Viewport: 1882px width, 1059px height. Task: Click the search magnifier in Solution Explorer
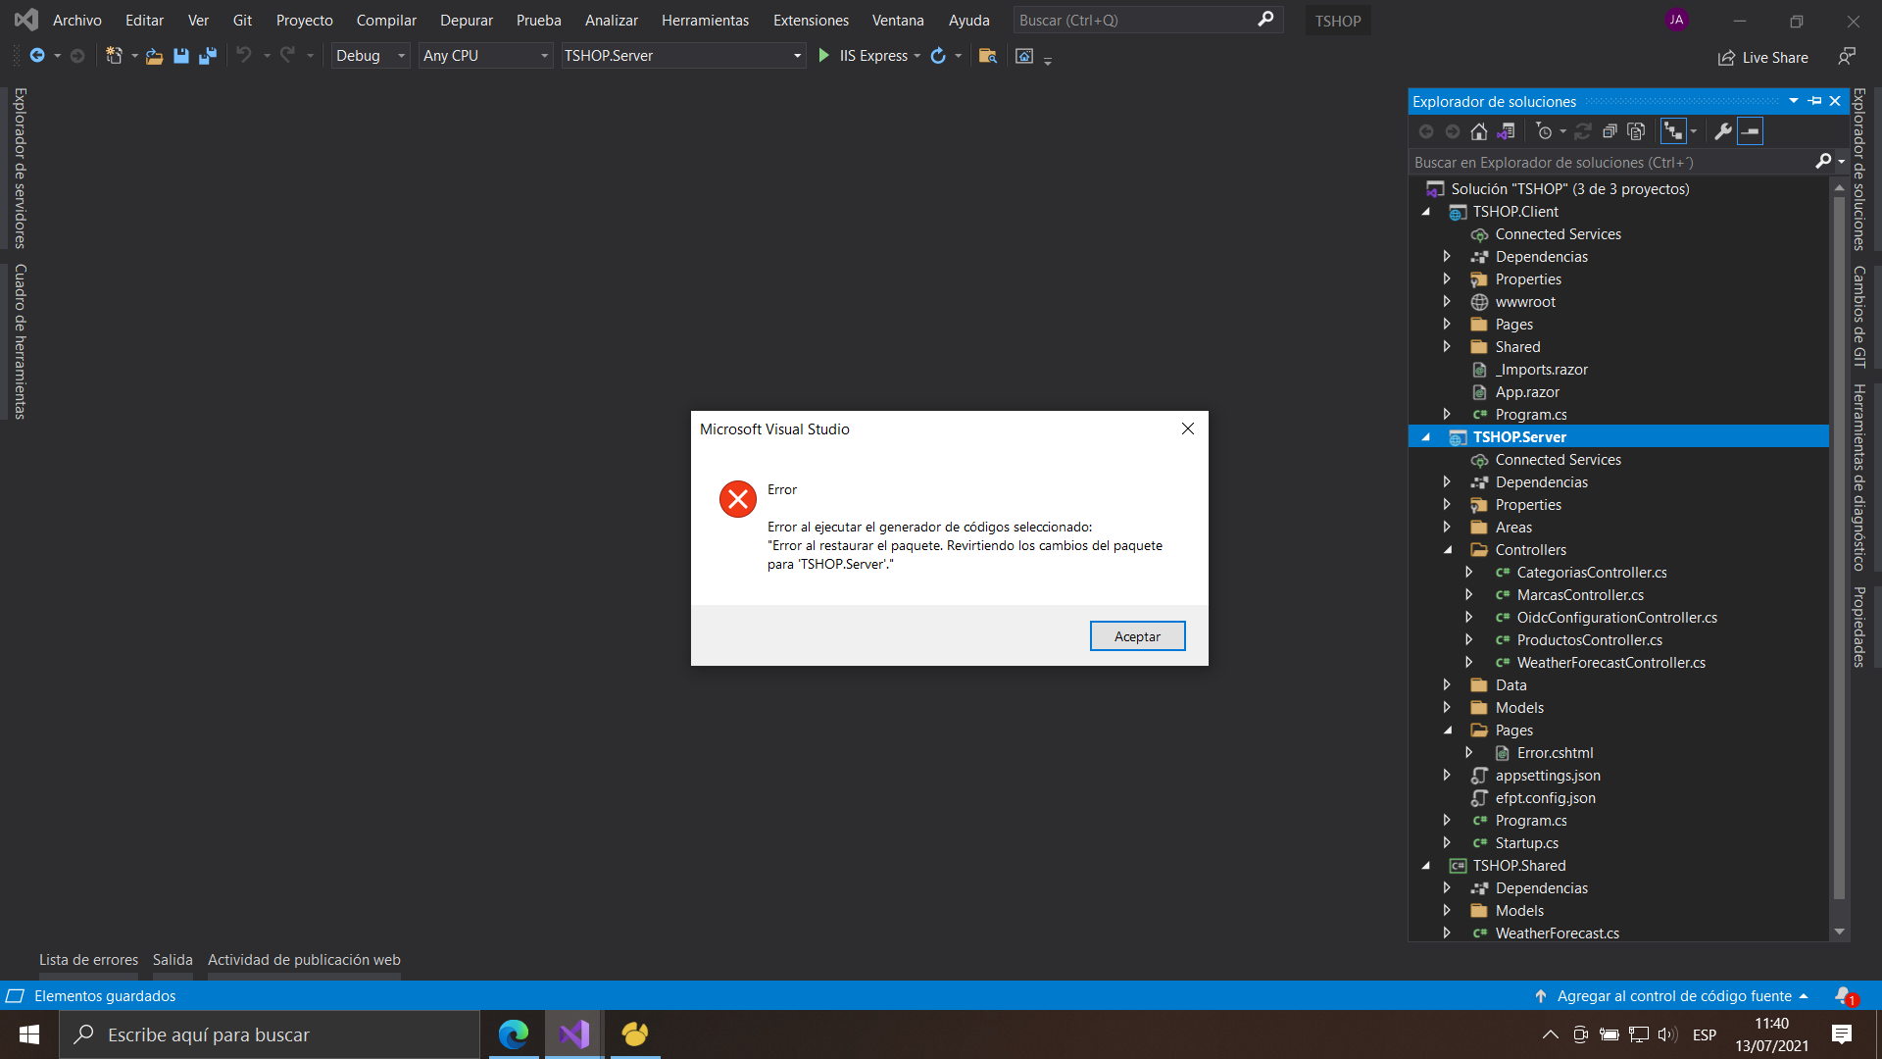pos(1823,162)
